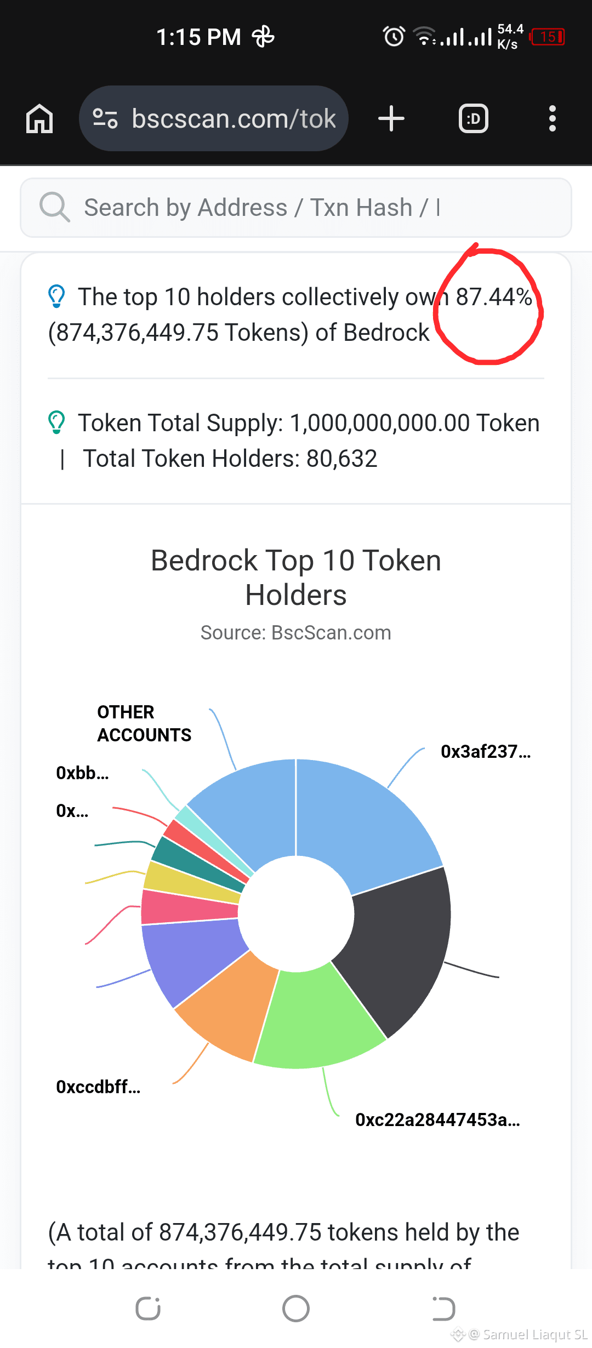
Task: Tap the Android home navigation button
Action: tap(296, 1309)
